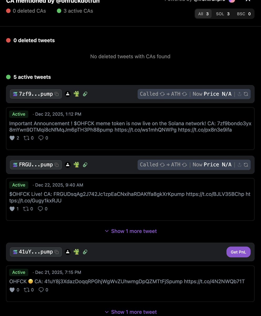The image size is (261, 316).
Task: Click 'Price N/A' text in FRGU...pump row
Action: (218, 165)
